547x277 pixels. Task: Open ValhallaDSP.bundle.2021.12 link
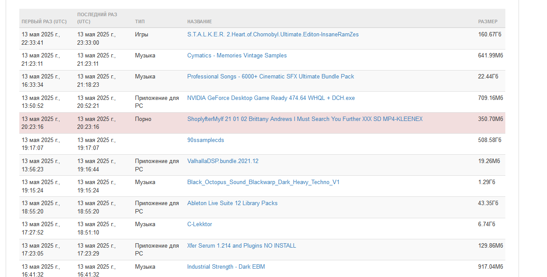[x=223, y=161]
